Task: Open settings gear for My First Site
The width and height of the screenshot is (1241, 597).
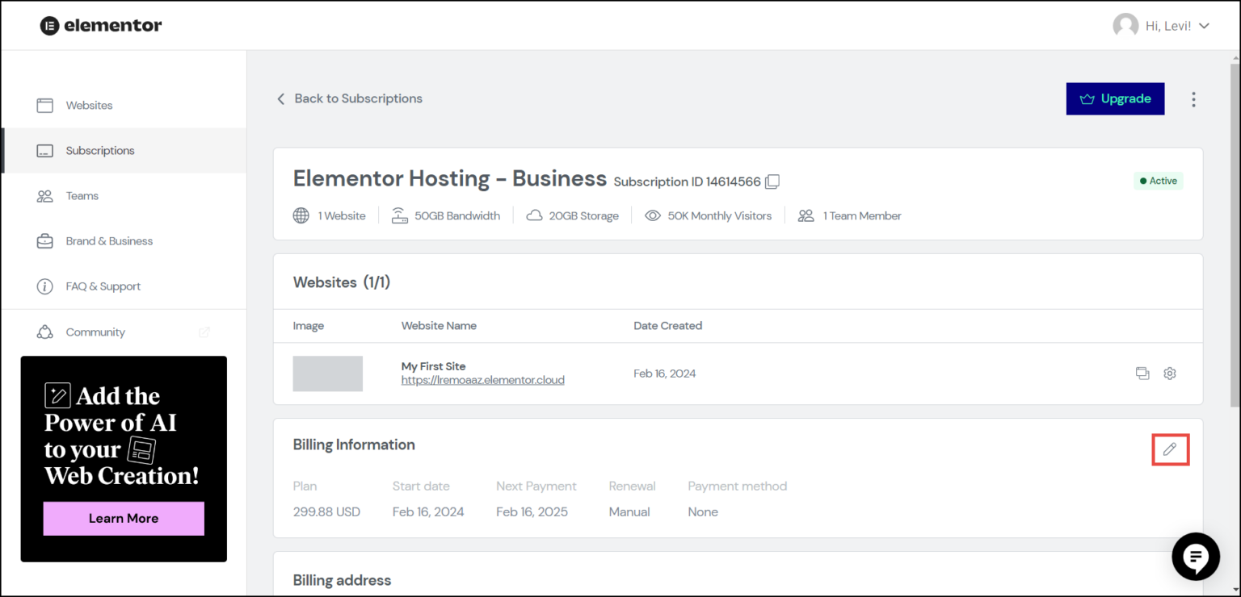Action: [x=1169, y=374]
